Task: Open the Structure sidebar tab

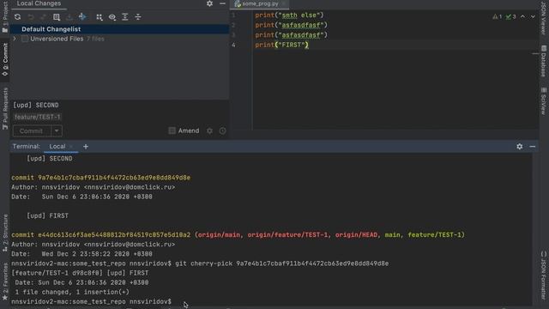Action: point(5,233)
